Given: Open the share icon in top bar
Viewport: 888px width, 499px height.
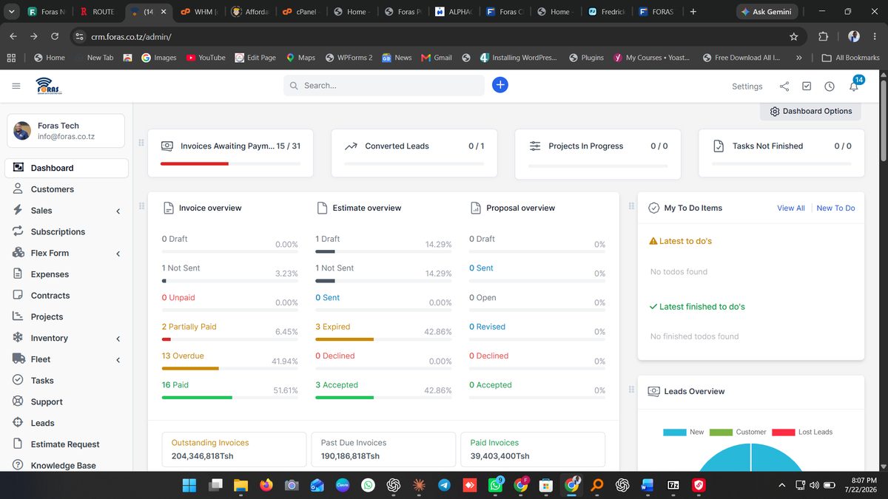Looking at the screenshot, I should point(784,86).
